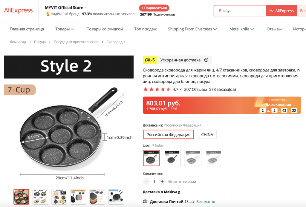Increase quantity with the plus button
Image resolution: width=306 pixels, height=207 pixels.
point(162,181)
